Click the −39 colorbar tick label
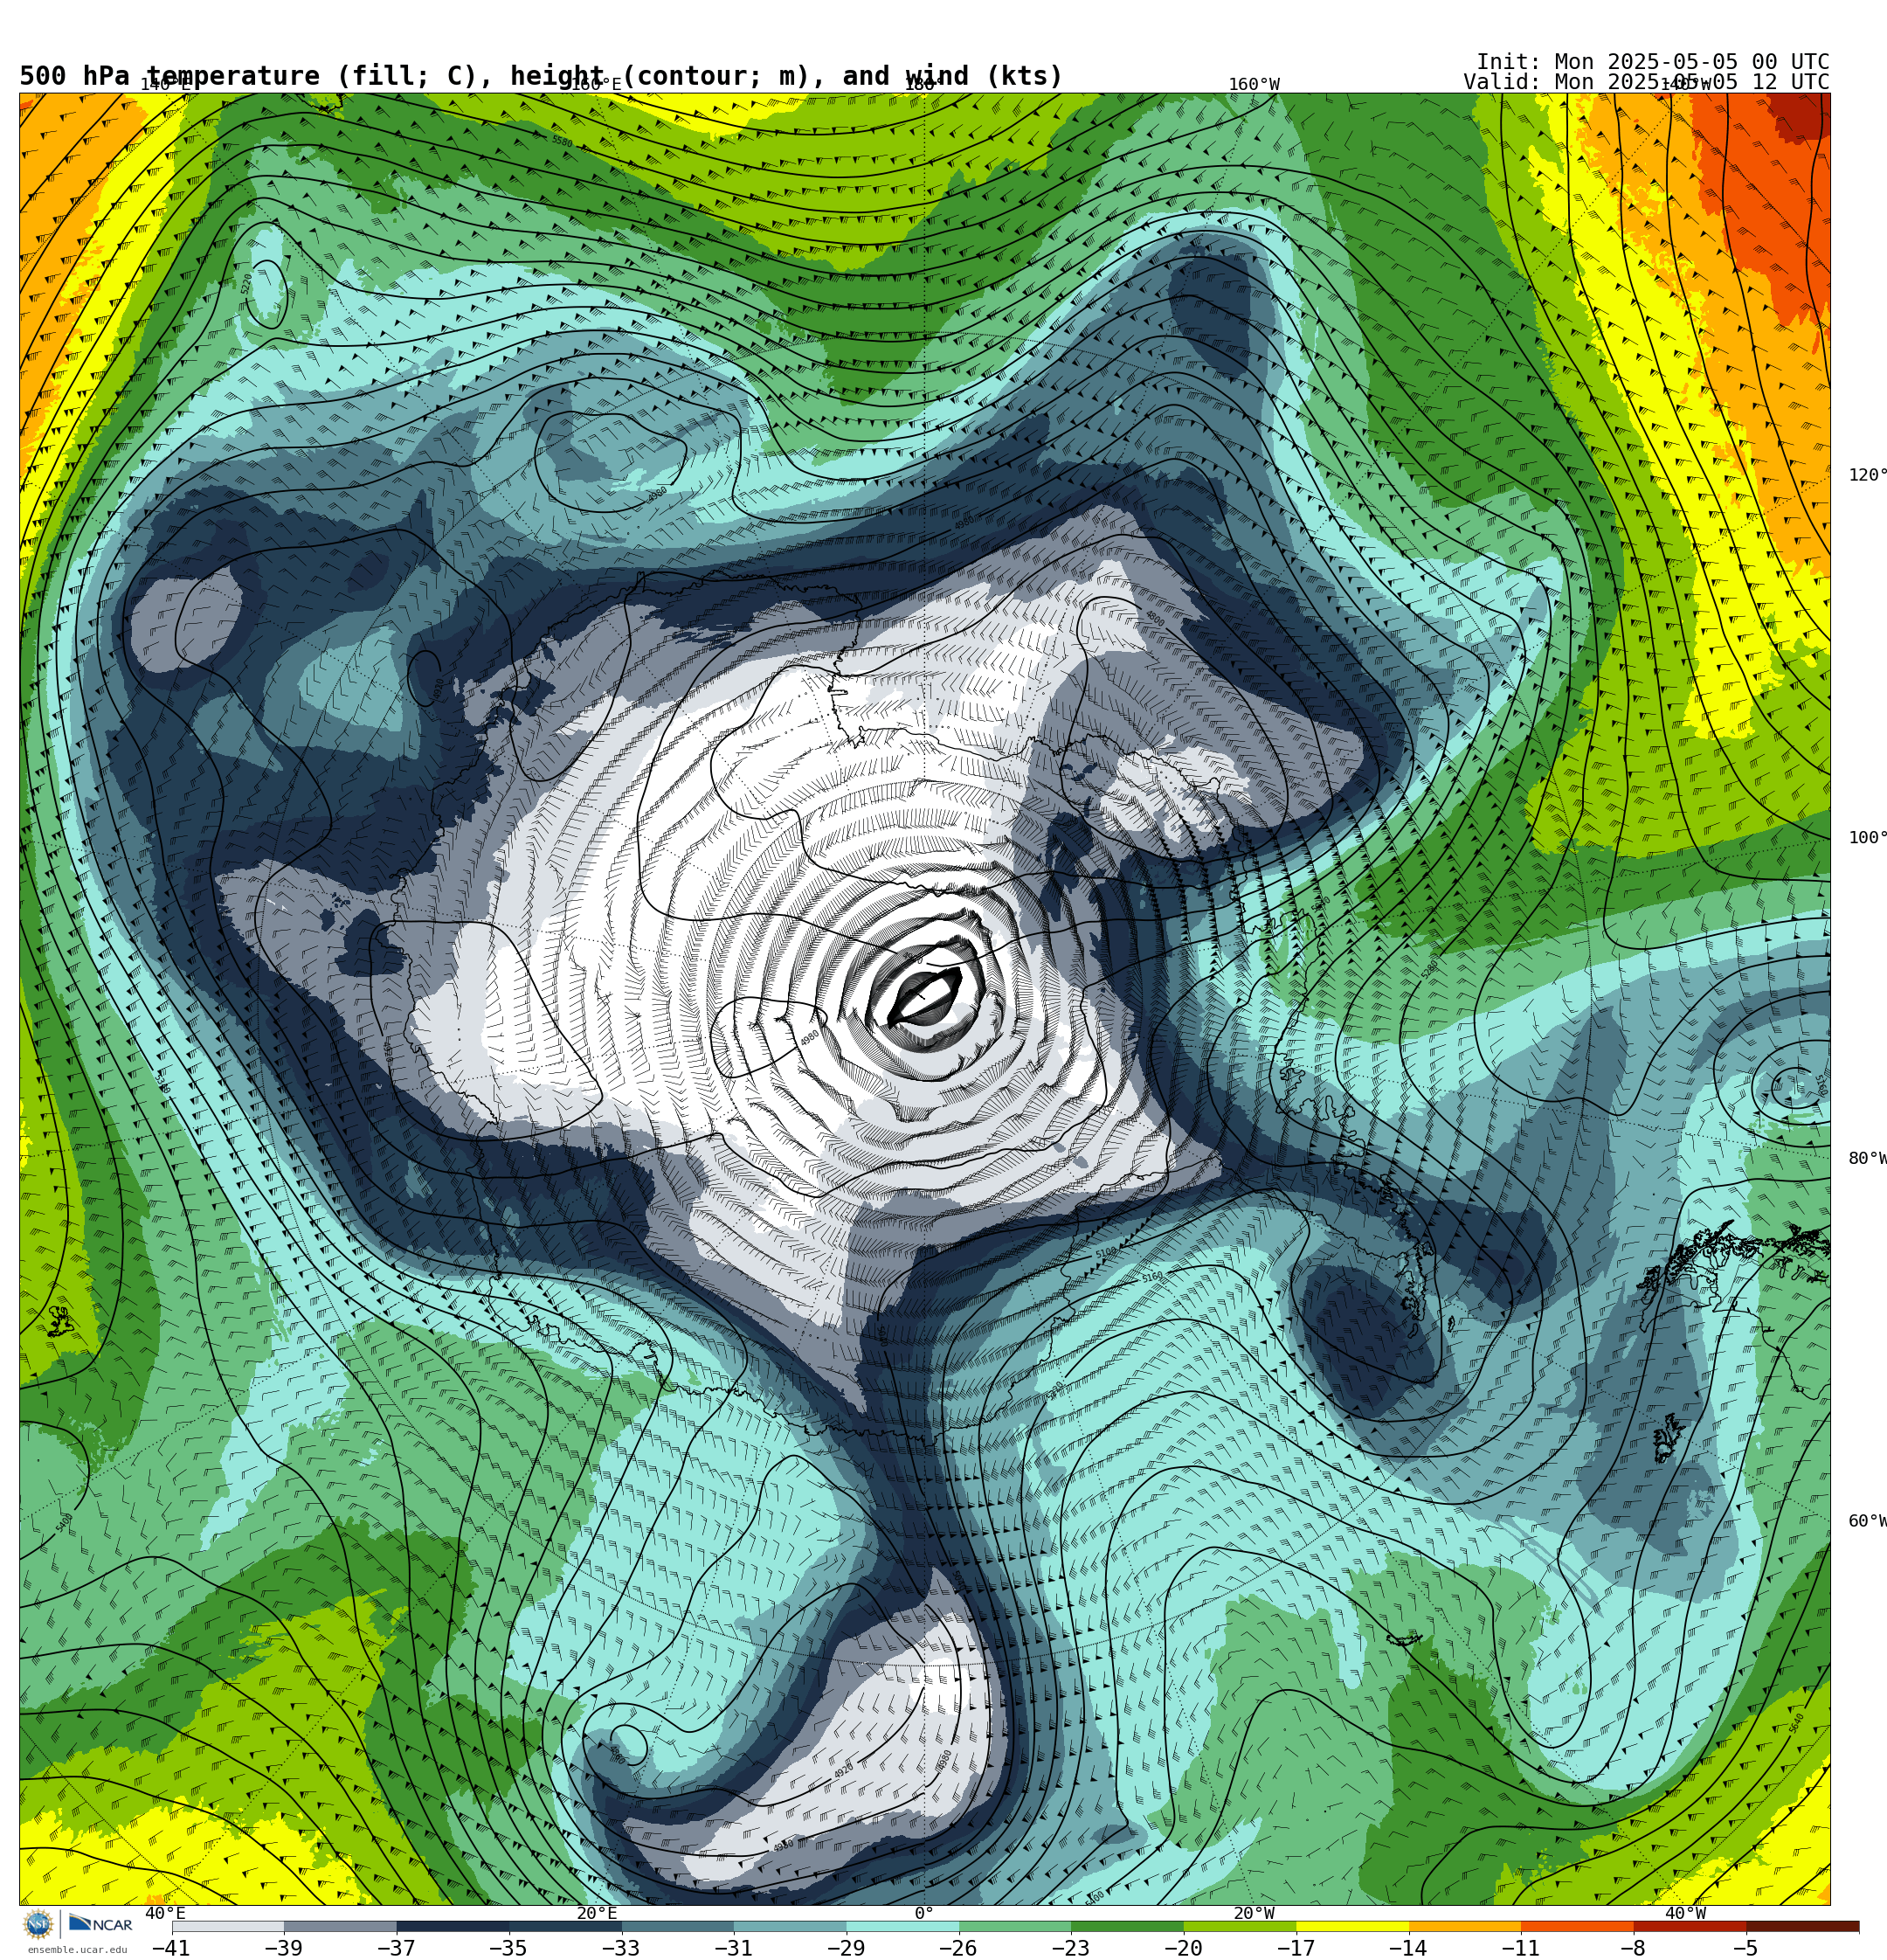Viewport: 1887px width, 1960px height. click(283, 1948)
